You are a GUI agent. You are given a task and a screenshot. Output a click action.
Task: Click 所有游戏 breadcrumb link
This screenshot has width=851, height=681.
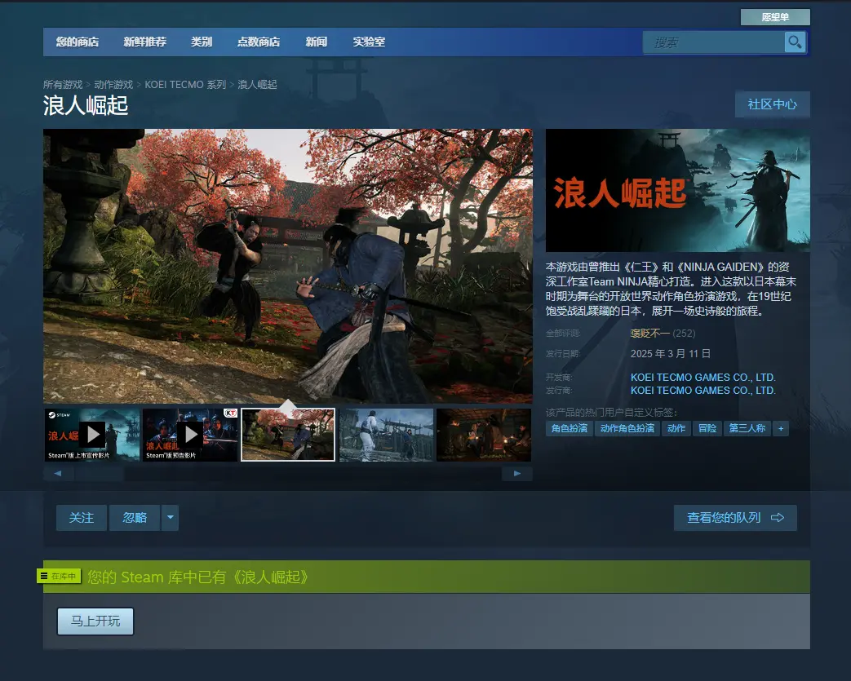[63, 85]
